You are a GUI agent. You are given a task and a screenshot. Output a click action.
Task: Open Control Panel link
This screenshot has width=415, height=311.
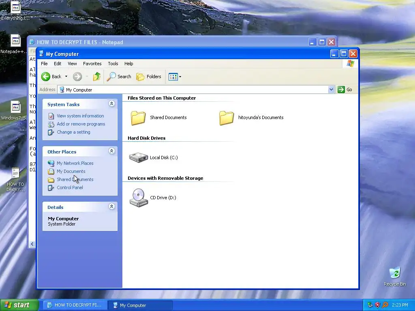70,187
